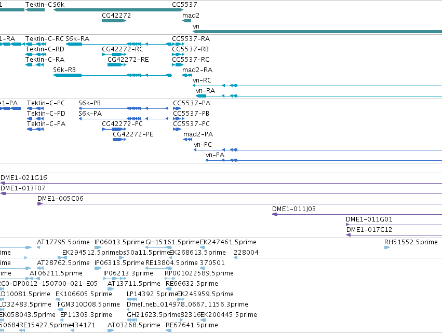
Task: Select EST IP06013.5prime label
Action: pyautogui.click(x=119, y=242)
